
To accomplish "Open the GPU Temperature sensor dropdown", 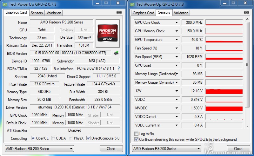I will [x=177, y=40].
